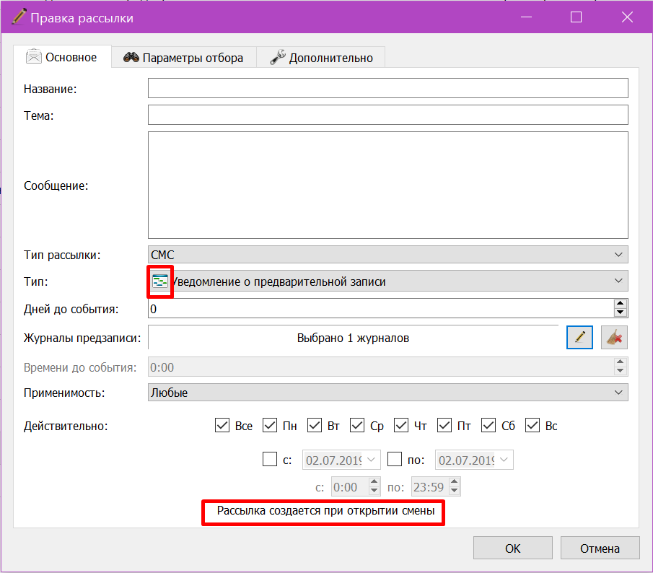Image resolution: width=653 pixels, height=573 pixels.
Task: Click the Выбрано 1 журналов field
Action: coord(353,338)
